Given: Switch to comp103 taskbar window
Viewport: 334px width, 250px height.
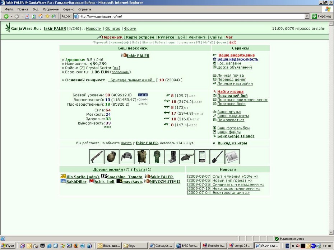Looking at the screenshot, I should (241, 246).
